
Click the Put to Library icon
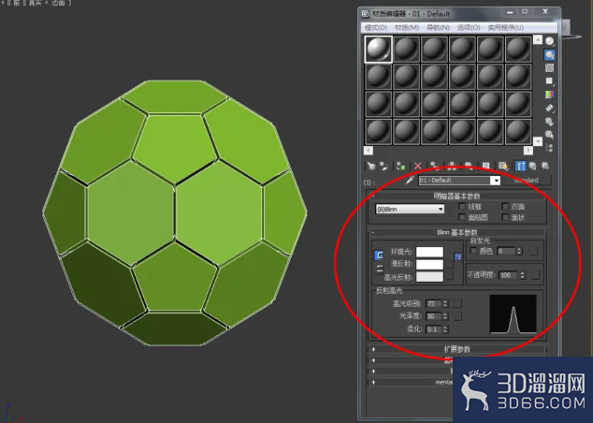tap(469, 166)
